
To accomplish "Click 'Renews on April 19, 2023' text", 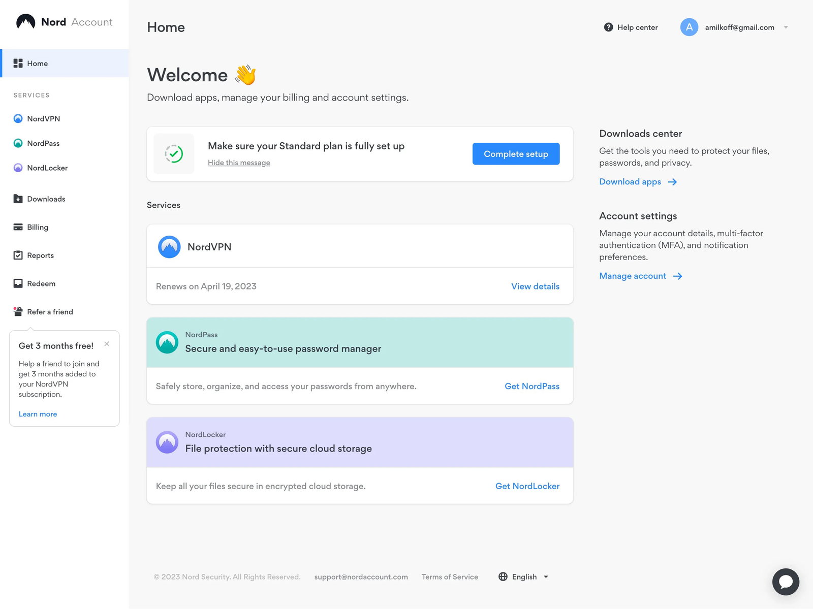I will tap(206, 286).
